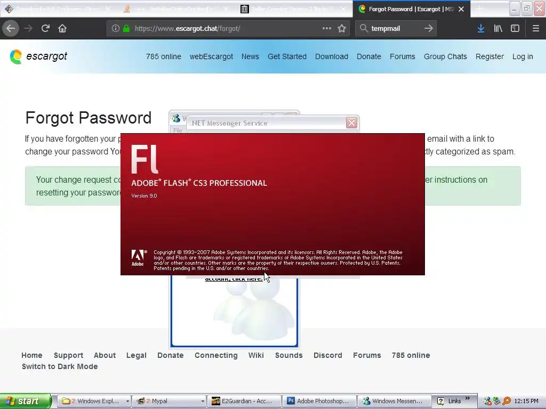
Task: Open the browser home page icon
Action: point(62,29)
